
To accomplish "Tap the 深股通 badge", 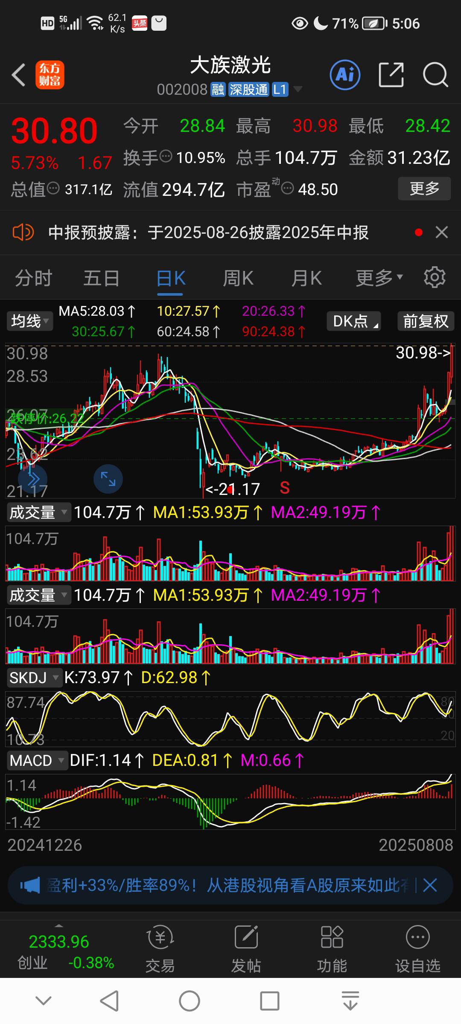I will pos(249,90).
